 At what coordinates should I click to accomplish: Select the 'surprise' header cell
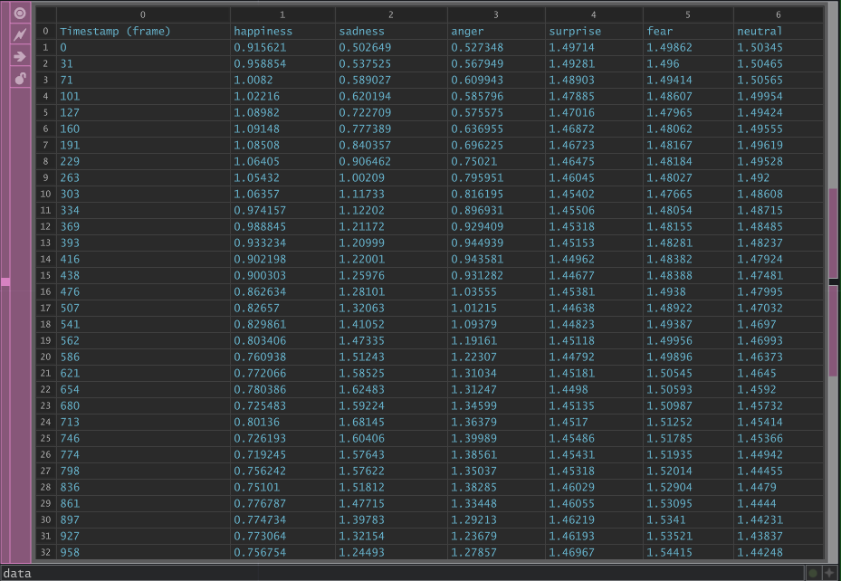(x=594, y=31)
